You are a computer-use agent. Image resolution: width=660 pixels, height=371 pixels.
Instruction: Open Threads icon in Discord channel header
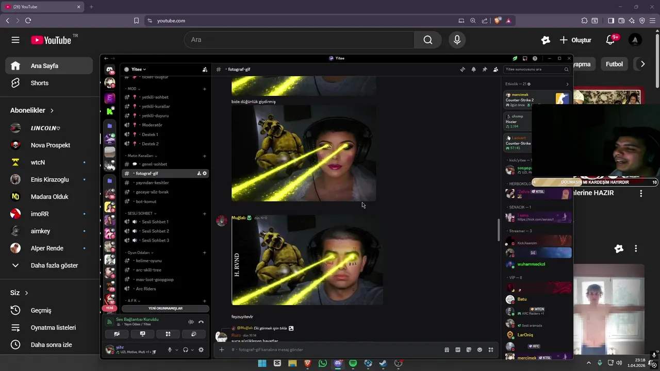[463, 69]
